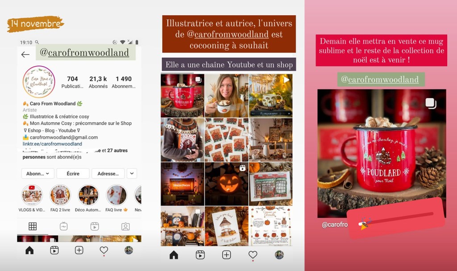Tap the back arrow beside the profile username

25,54
